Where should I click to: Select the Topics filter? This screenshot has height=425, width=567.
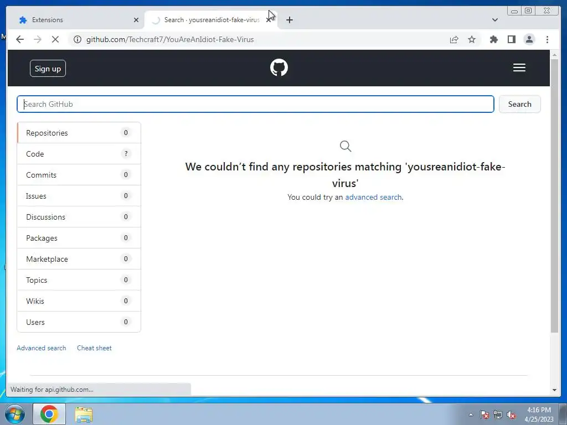(x=79, y=279)
